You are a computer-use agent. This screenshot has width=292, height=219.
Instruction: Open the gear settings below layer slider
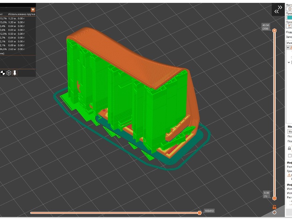point(274,213)
